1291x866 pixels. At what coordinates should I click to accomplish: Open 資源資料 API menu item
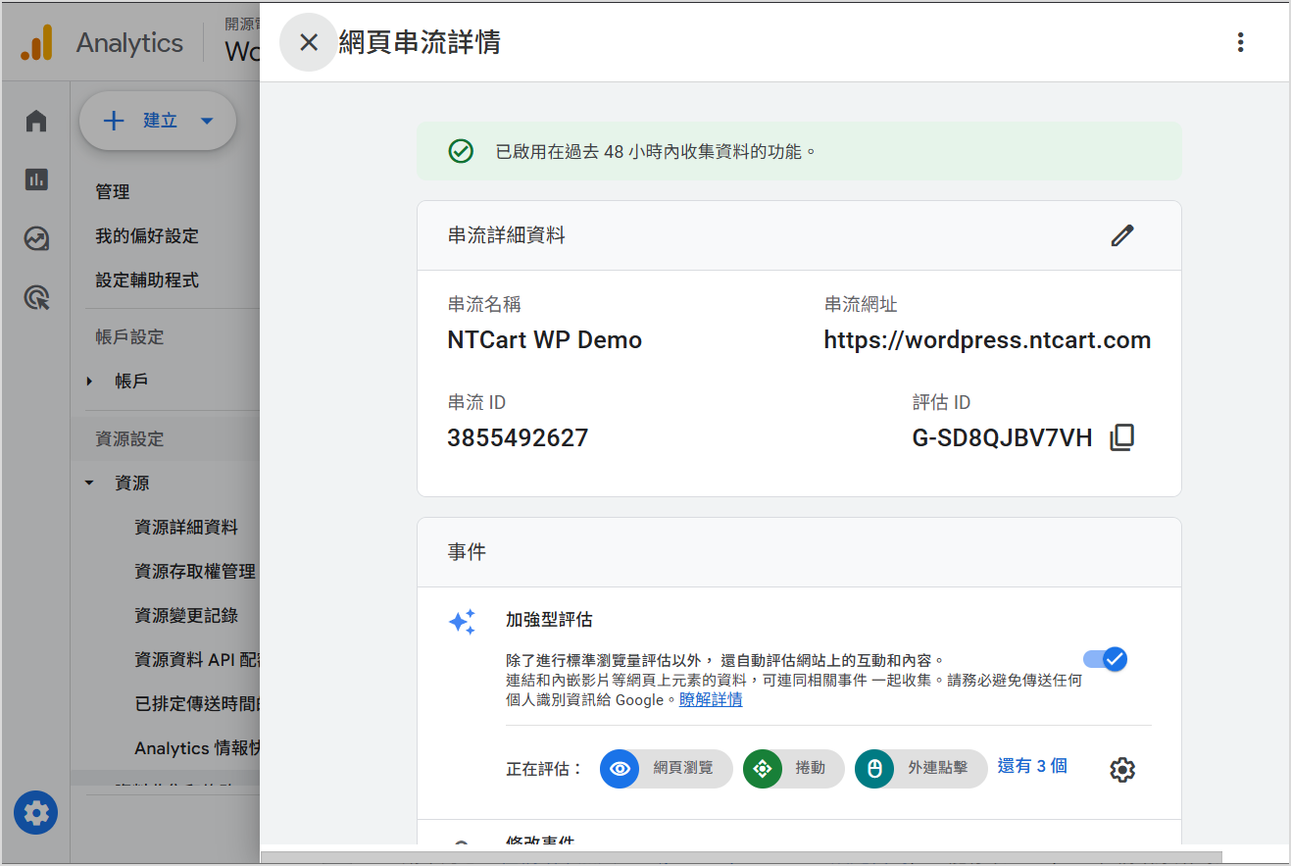tap(197, 660)
